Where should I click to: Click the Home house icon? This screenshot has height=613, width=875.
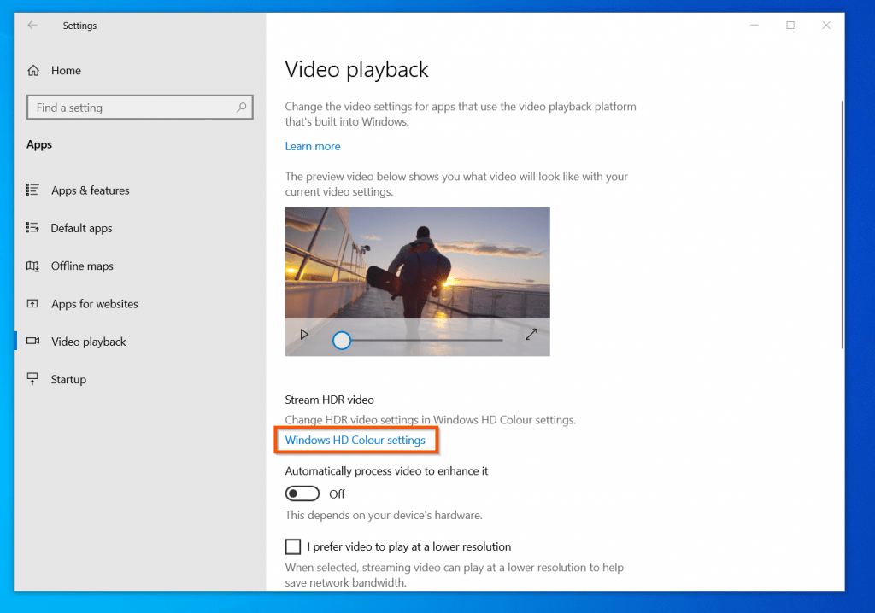33,70
